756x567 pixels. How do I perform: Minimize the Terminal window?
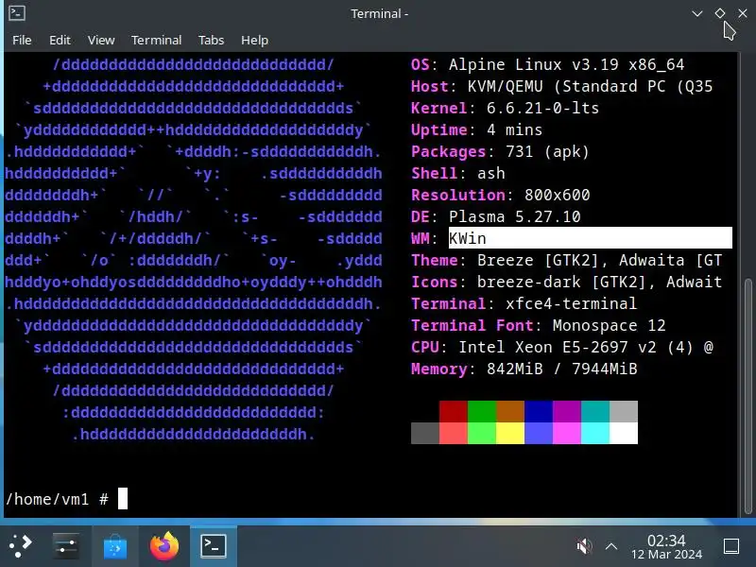697,13
